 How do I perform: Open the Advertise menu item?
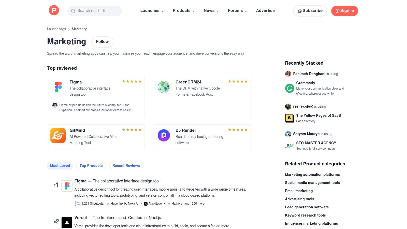(x=265, y=10)
